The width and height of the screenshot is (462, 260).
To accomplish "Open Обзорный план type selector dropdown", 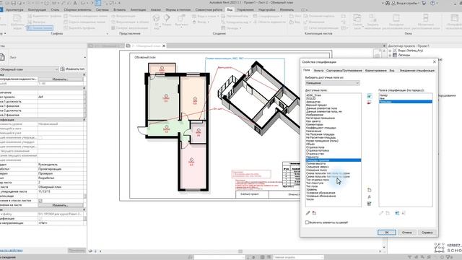I will (x=29, y=69).
